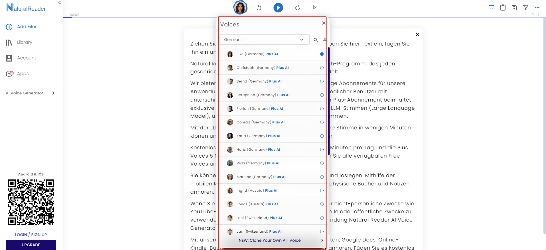This screenshot has height=250, width=546.
Task: Click the Android & iOS QR code
Action: coord(31,202)
